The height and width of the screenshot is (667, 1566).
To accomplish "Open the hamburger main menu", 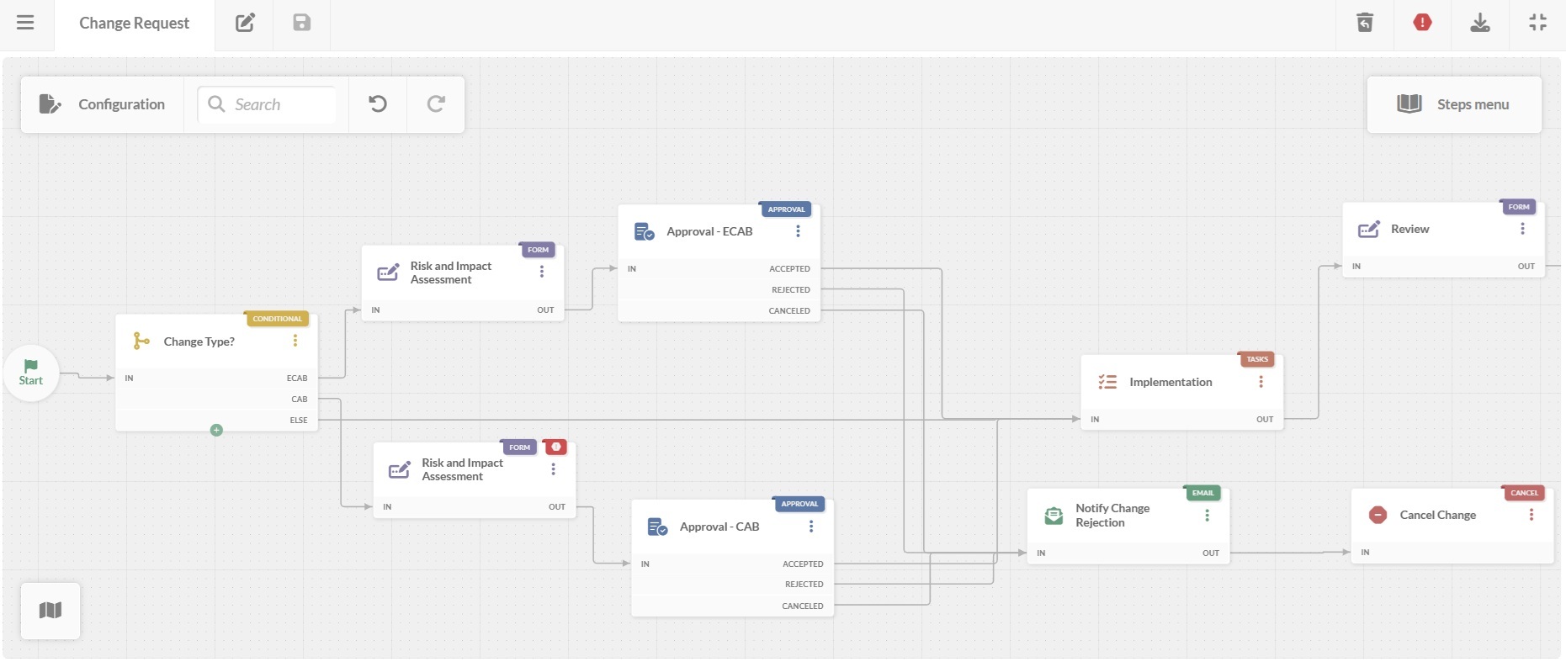I will tap(25, 23).
